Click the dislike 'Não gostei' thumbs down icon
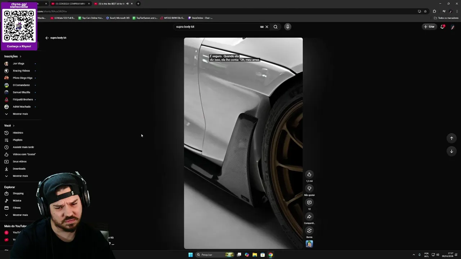461x259 pixels. (x=309, y=188)
